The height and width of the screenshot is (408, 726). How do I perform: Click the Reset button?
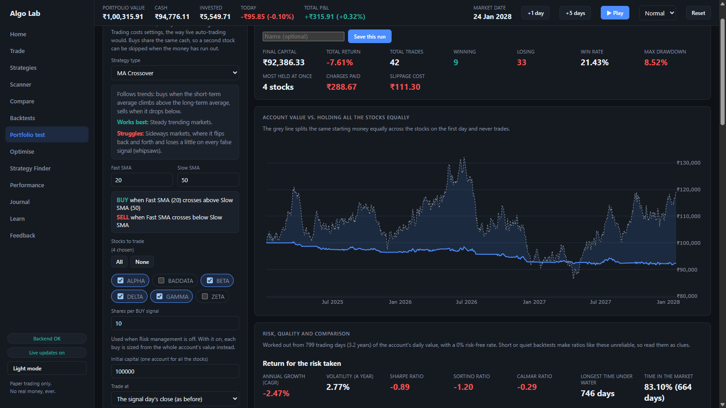tap(698, 13)
